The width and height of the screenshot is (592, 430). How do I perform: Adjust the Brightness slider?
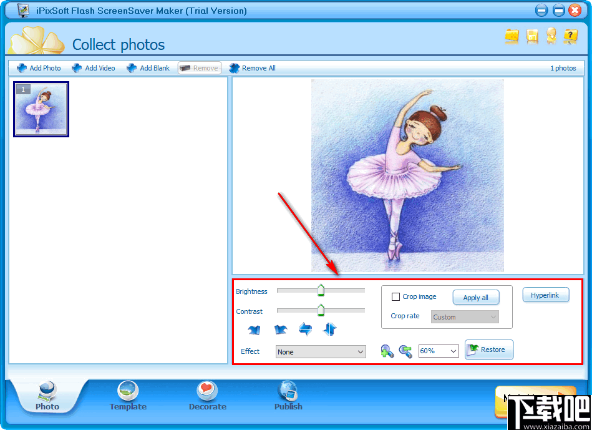click(x=321, y=290)
